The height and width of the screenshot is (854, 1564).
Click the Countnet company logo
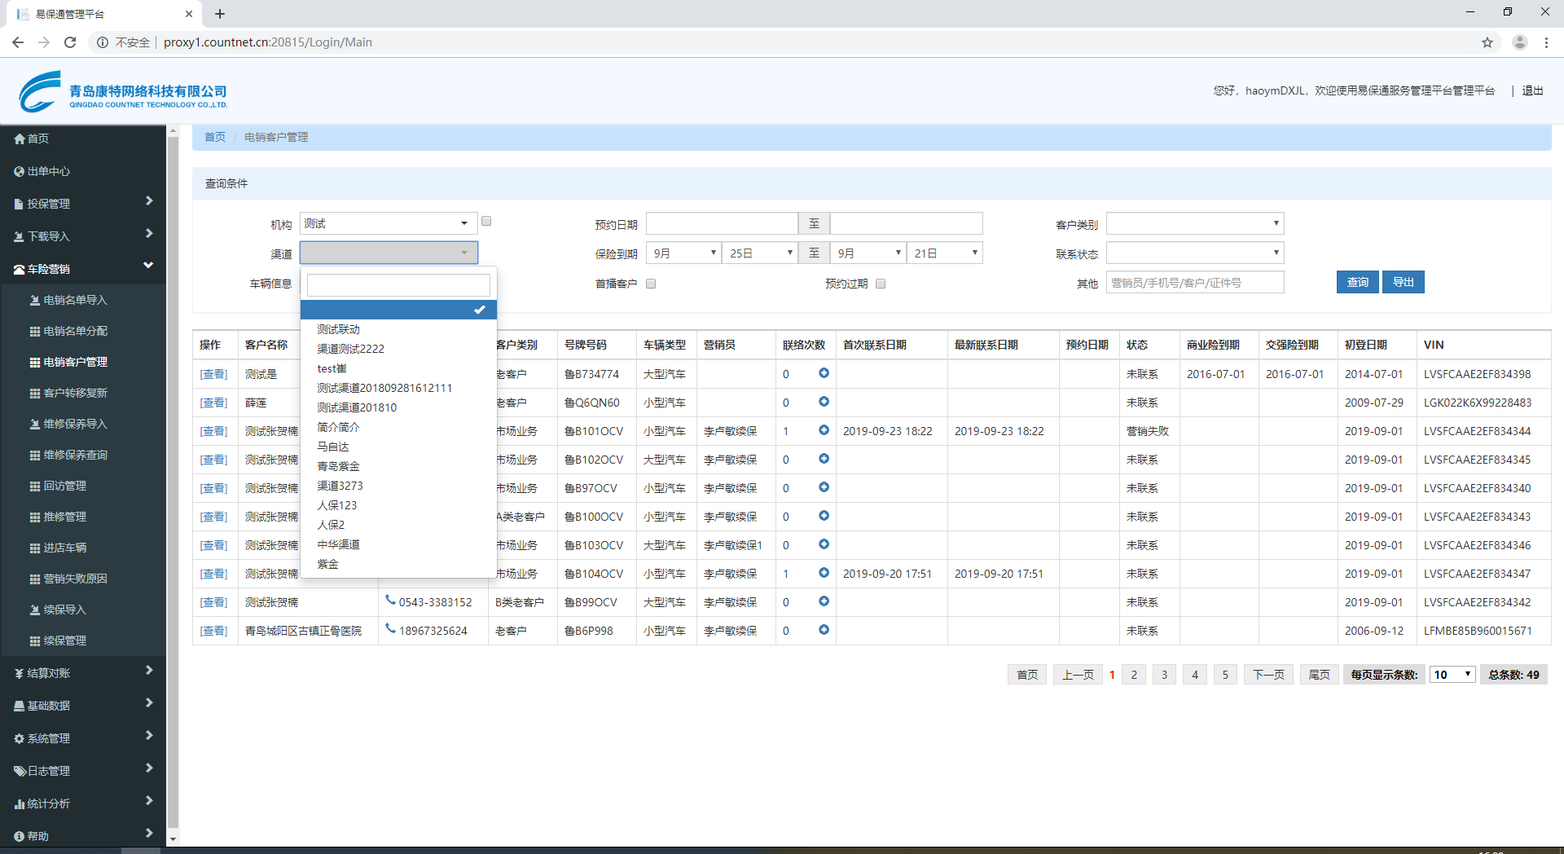122,91
